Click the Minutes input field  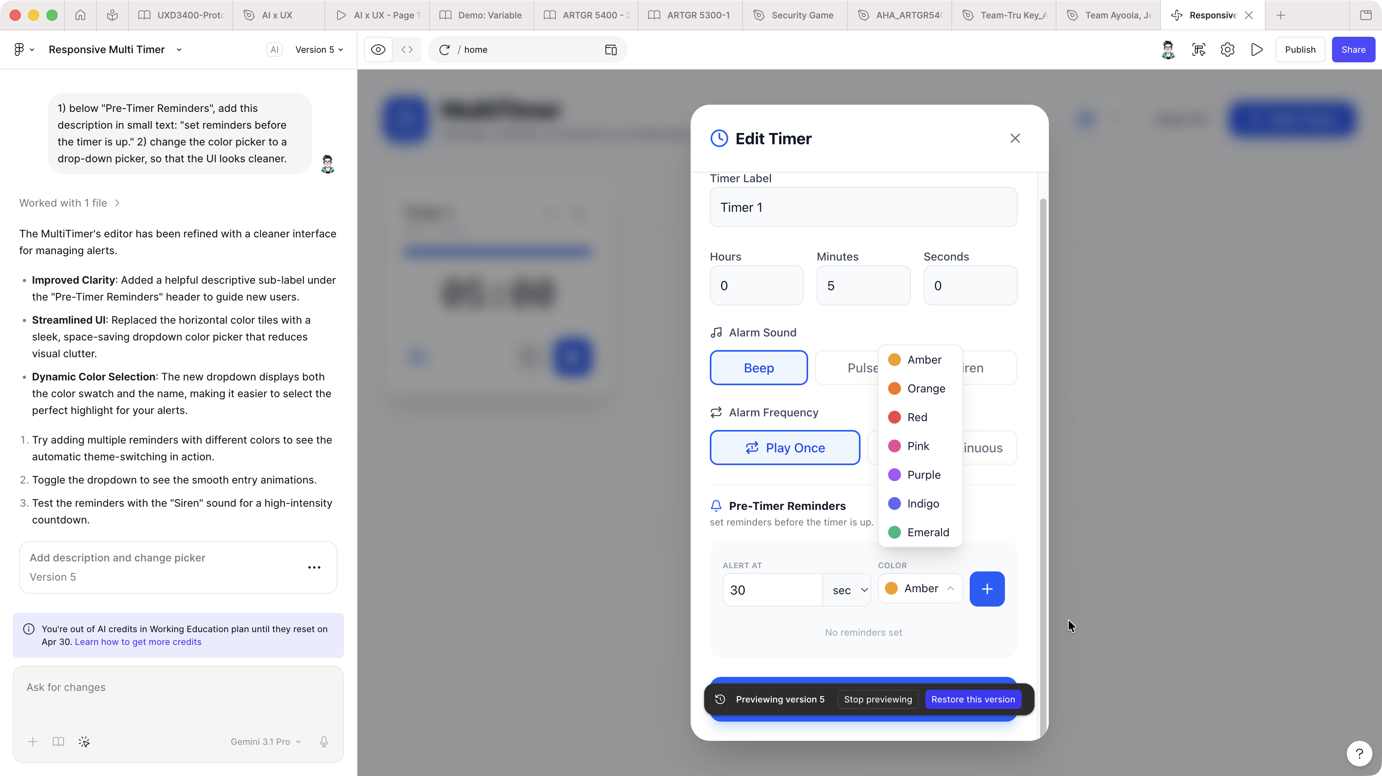(x=863, y=285)
